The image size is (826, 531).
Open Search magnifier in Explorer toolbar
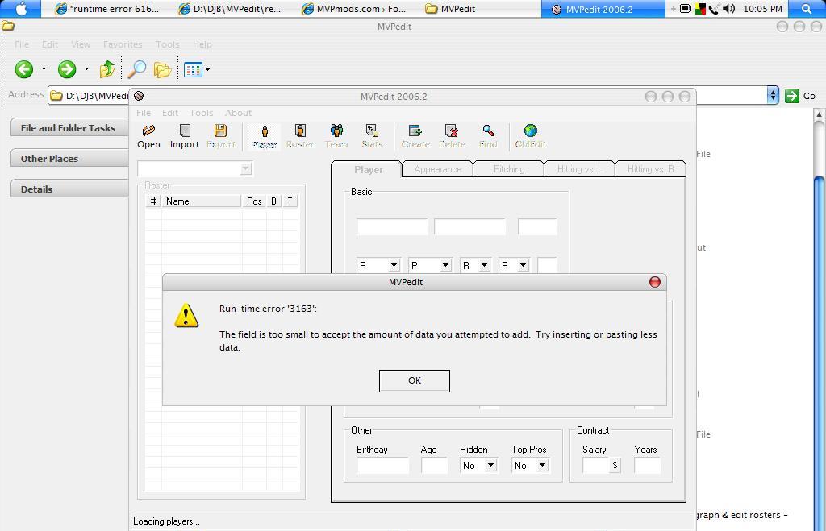[137, 69]
